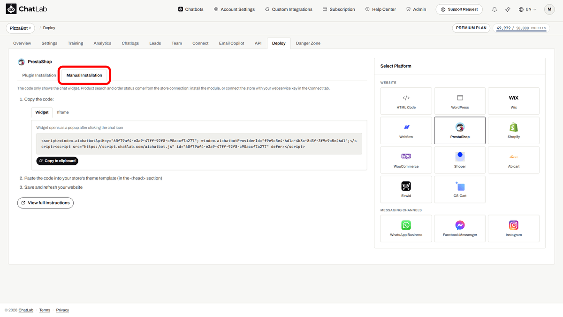Choose the WooCommerce platform card

tap(406, 160)
